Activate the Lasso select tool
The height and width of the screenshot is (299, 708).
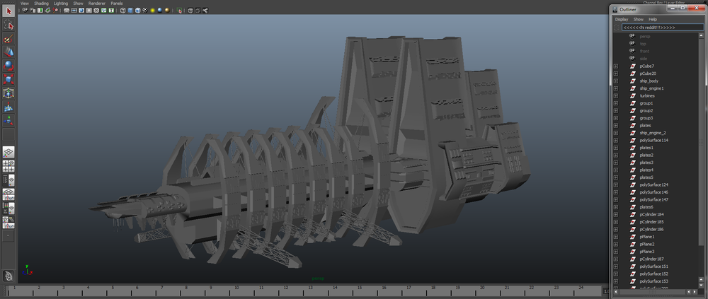[8, 25]
